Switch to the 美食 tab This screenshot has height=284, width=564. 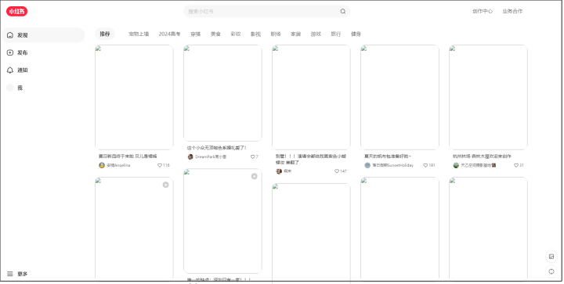point(215,34)
